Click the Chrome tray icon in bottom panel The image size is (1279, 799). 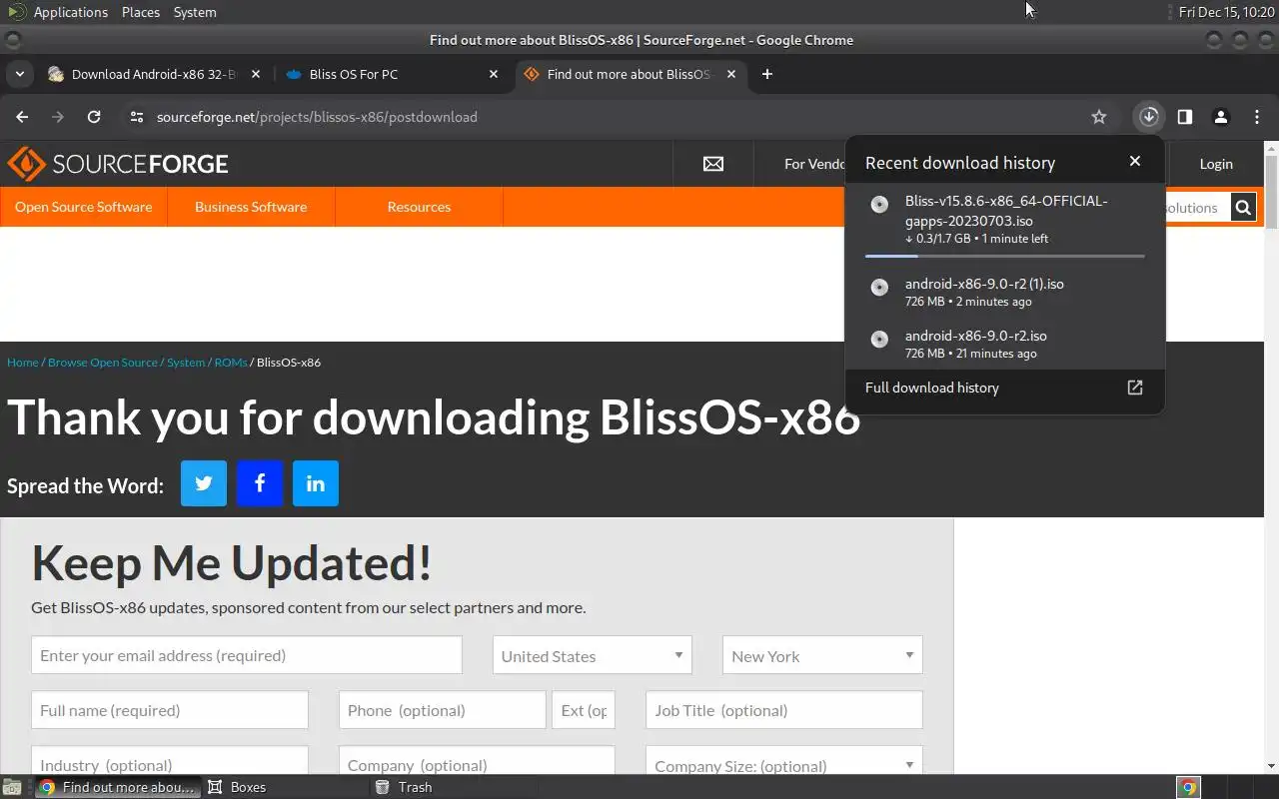tap(1188, 787)
